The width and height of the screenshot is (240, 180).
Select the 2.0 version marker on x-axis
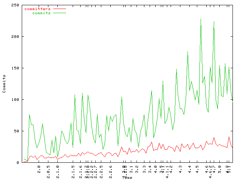click(39, 168)
